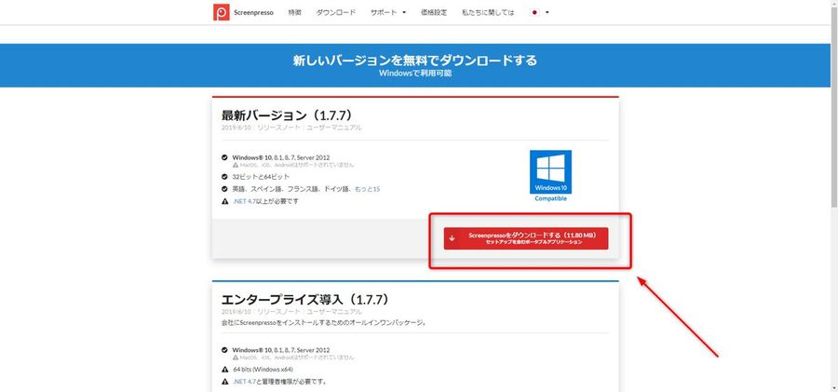
Task: Open the .NET 4.7 link in エンタープライズ導入
Action: (x=243, y=382)
